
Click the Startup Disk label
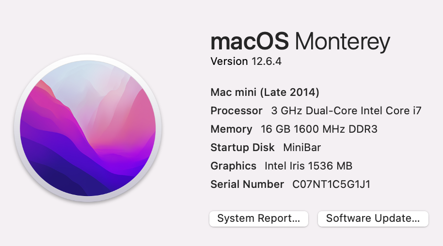click(x=242, y=147)
